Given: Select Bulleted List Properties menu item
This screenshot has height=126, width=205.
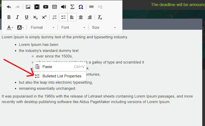Looking at the screenshot, I should (x=62, y=76).
